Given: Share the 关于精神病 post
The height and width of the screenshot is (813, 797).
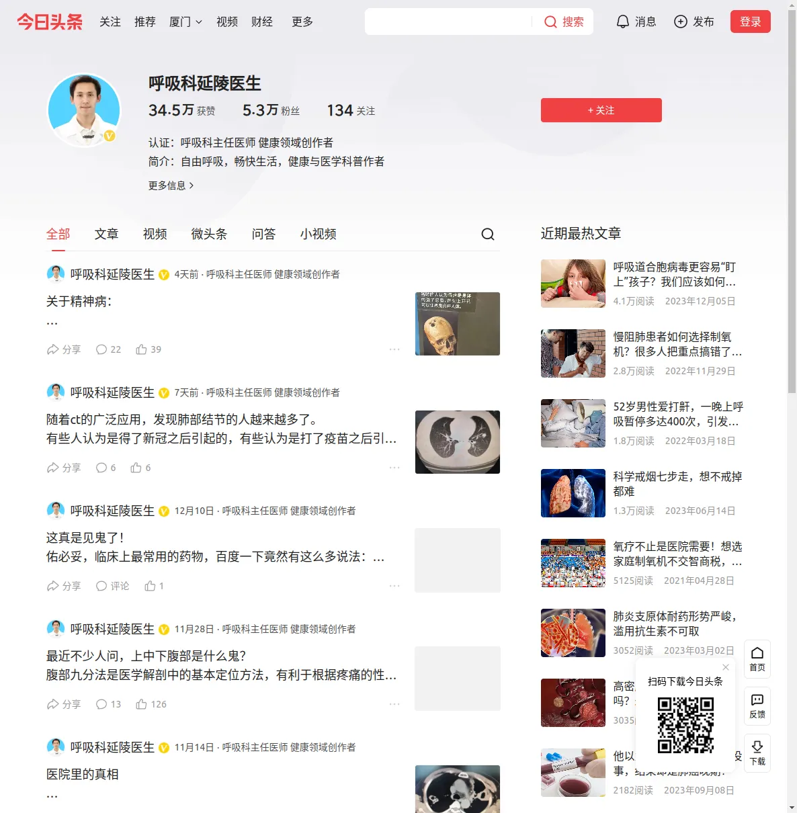Looking at the screenshot, I should 64,349.
